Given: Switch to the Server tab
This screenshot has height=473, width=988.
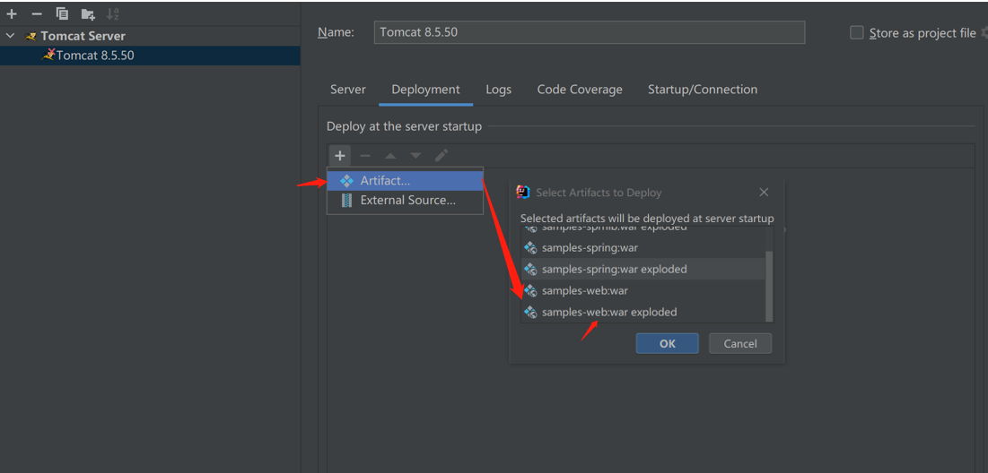Looking at the screenshot, I should 347,90.
